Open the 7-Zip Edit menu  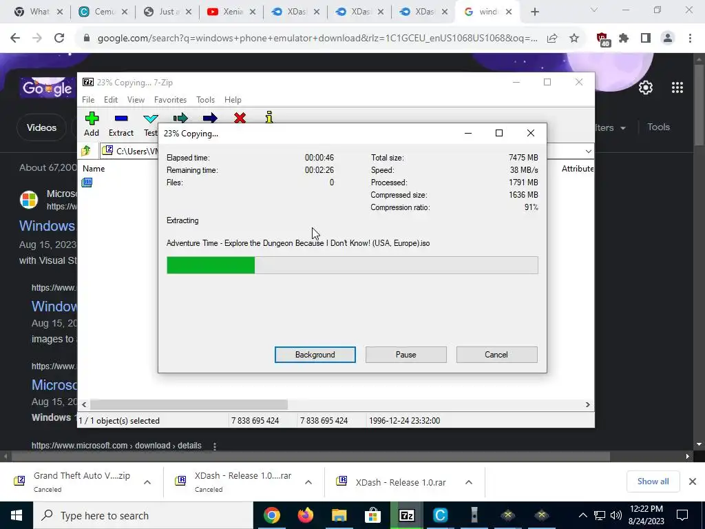[x=111, y=100]
